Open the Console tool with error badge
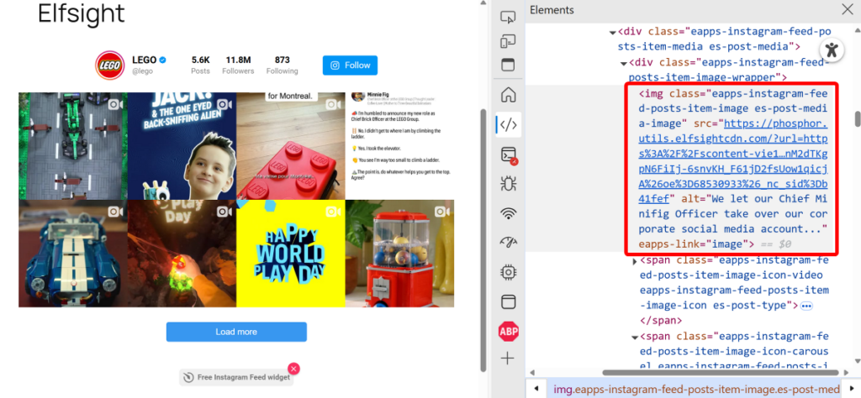The width and height of the screenshot is (861, 398). (509, 155)
